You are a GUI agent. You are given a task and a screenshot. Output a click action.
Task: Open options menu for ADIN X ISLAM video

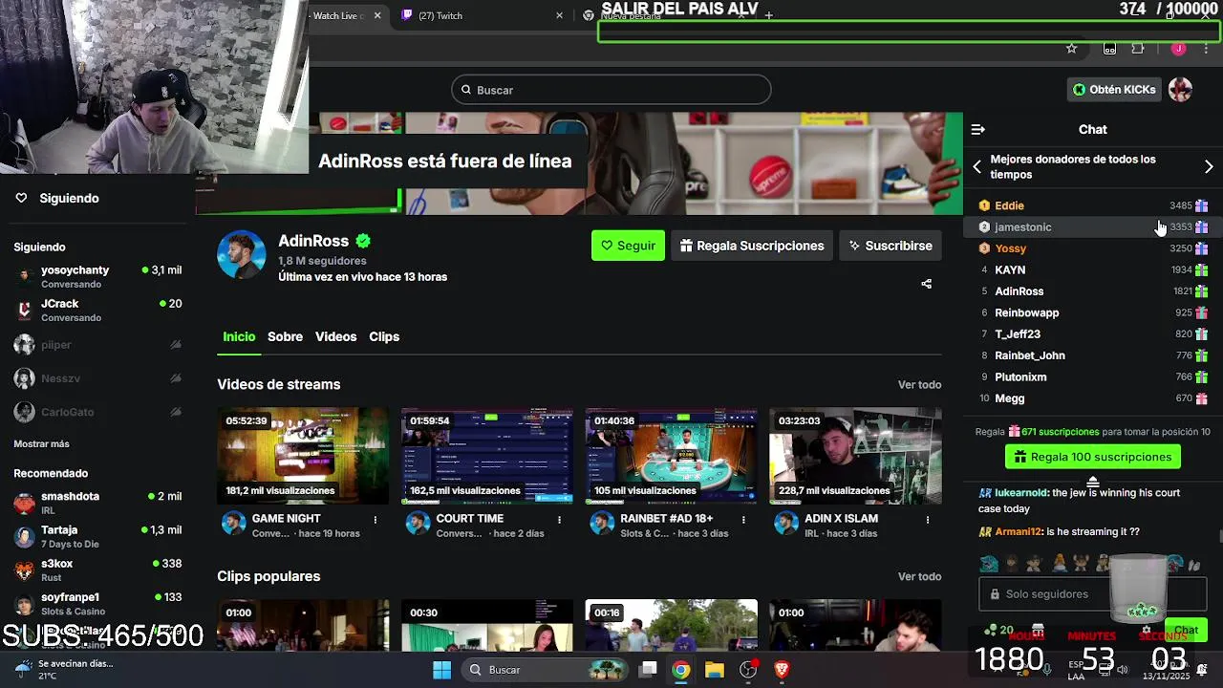coord(928,520)
